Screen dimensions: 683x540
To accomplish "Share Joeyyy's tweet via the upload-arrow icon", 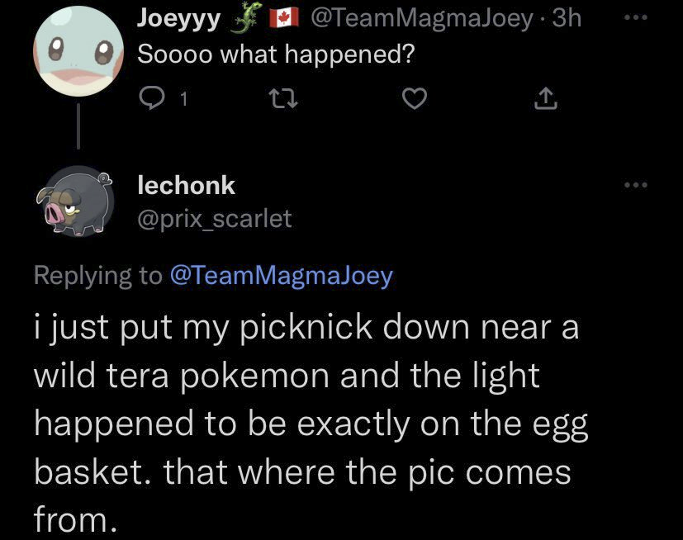I will (544, 99).
